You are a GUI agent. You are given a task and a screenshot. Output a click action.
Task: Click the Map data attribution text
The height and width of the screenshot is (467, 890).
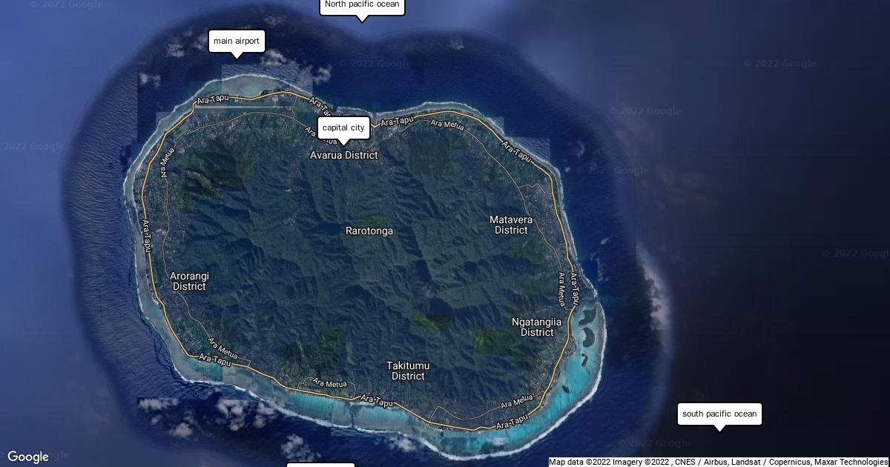tap(718, 462)
